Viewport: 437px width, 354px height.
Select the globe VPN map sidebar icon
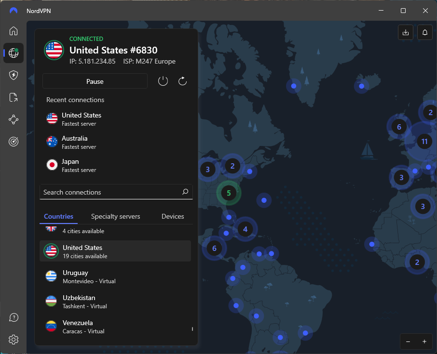click(14, 53)
